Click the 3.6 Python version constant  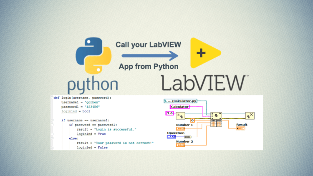[x=169, y=113]
